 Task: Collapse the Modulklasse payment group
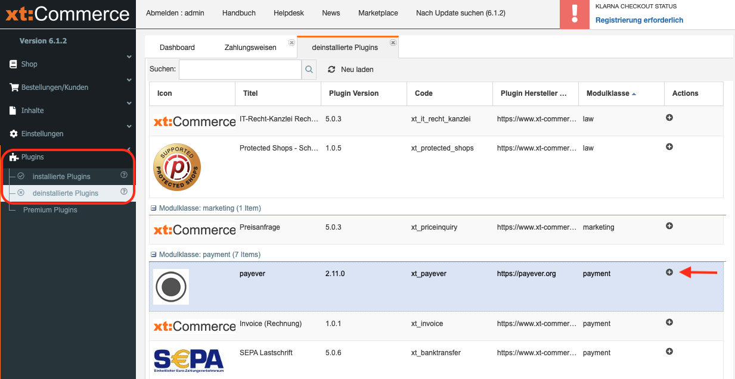153,255
